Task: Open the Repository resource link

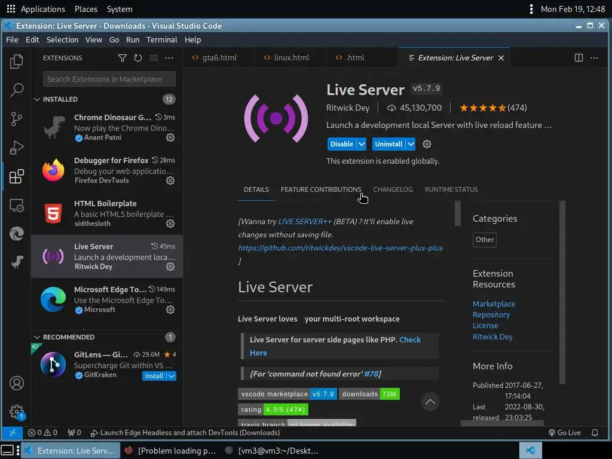Action: 491,314
